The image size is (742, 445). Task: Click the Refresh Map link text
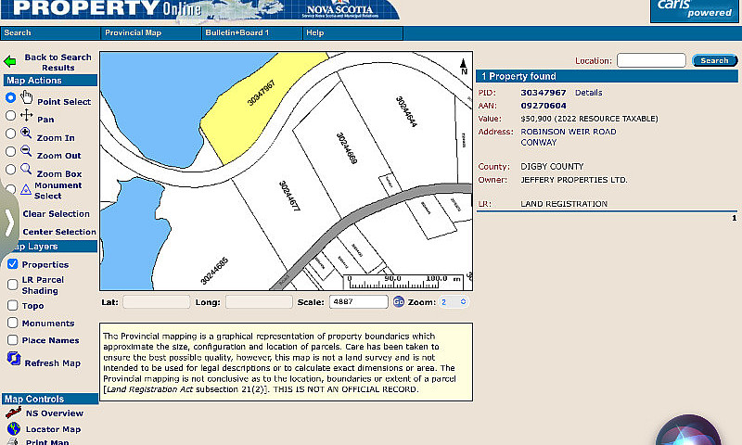pyautogui.click(x=53, y=363)
